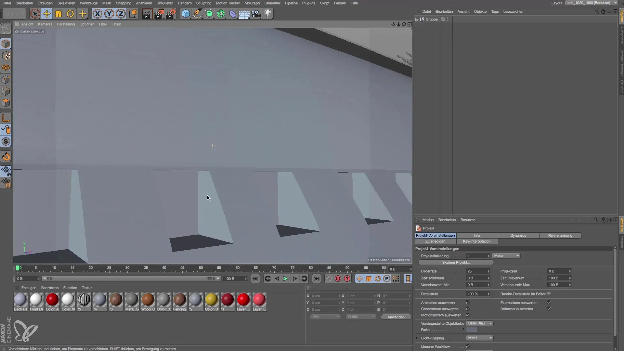Enable texture mode checkered icon

click(x=6, y=56)
